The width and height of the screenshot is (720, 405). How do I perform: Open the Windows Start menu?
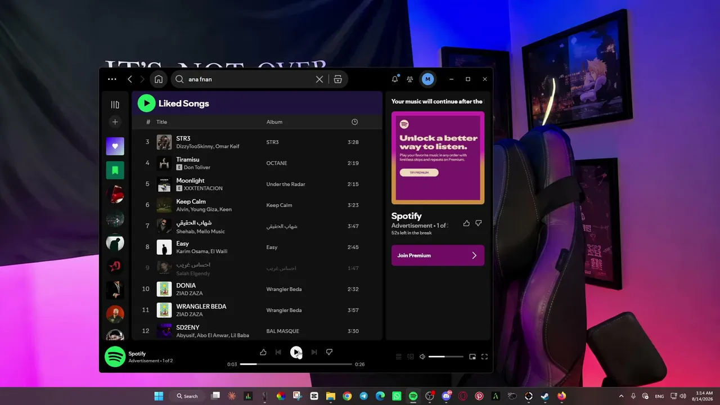click(159, 396)
